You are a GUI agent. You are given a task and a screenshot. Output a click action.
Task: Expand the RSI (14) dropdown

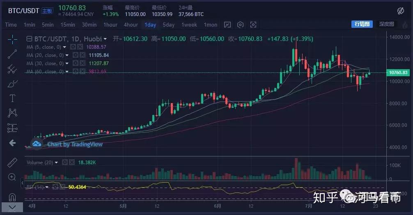click(x=47, y=187)
